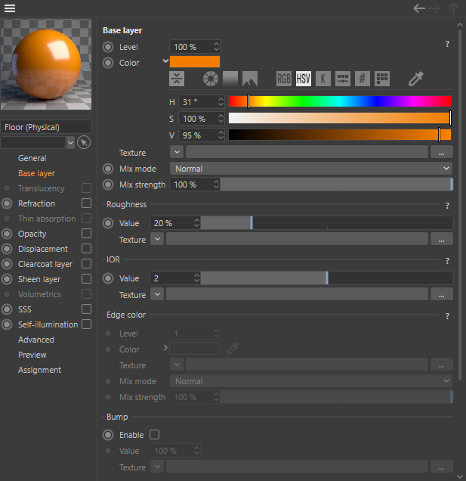Open the hamburger menu
The image size is (466, 481).
[x=10, y=9]
